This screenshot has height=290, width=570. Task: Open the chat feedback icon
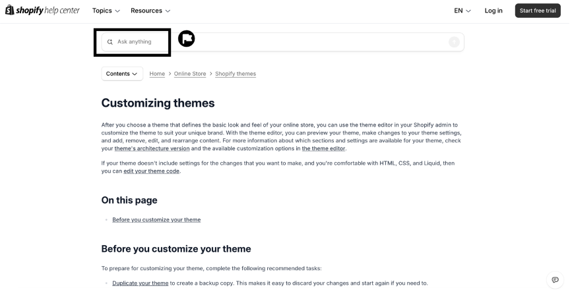[x=555, y=279]
